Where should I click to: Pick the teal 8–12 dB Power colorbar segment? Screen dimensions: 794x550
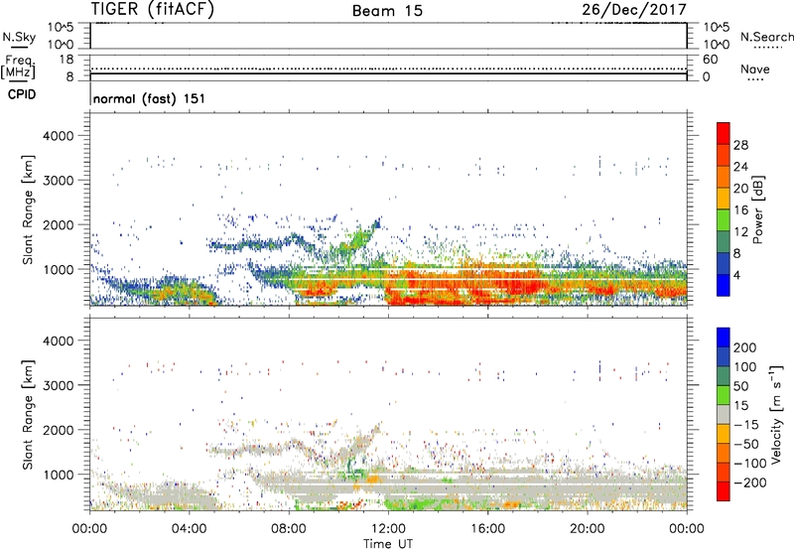pos(724,241)
